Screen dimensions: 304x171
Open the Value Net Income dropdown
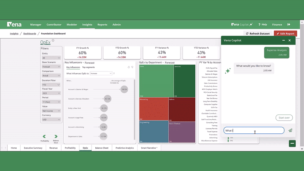coord(51,111)
